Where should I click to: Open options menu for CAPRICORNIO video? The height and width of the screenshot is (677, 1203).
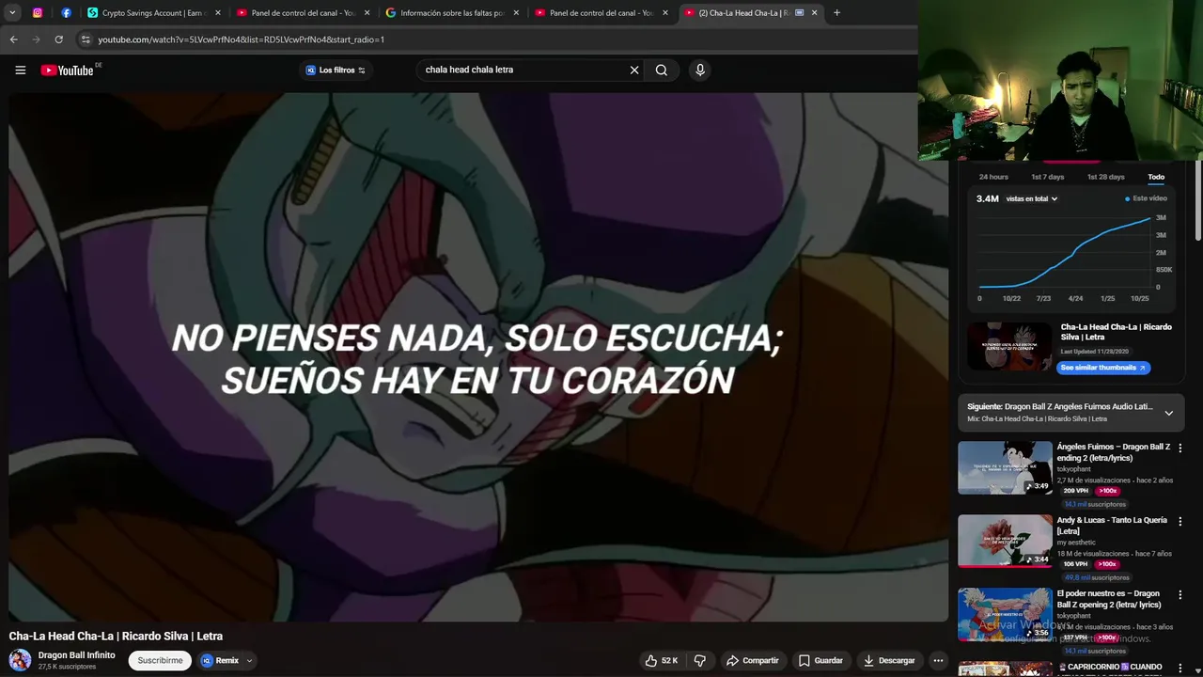(x=1180, y=668)
